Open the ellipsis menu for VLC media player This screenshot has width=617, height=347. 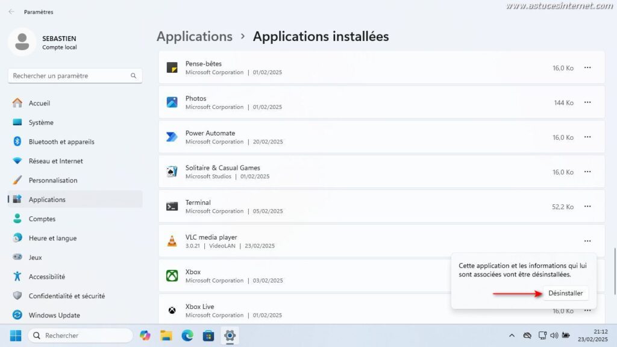(x=587, y=240)
